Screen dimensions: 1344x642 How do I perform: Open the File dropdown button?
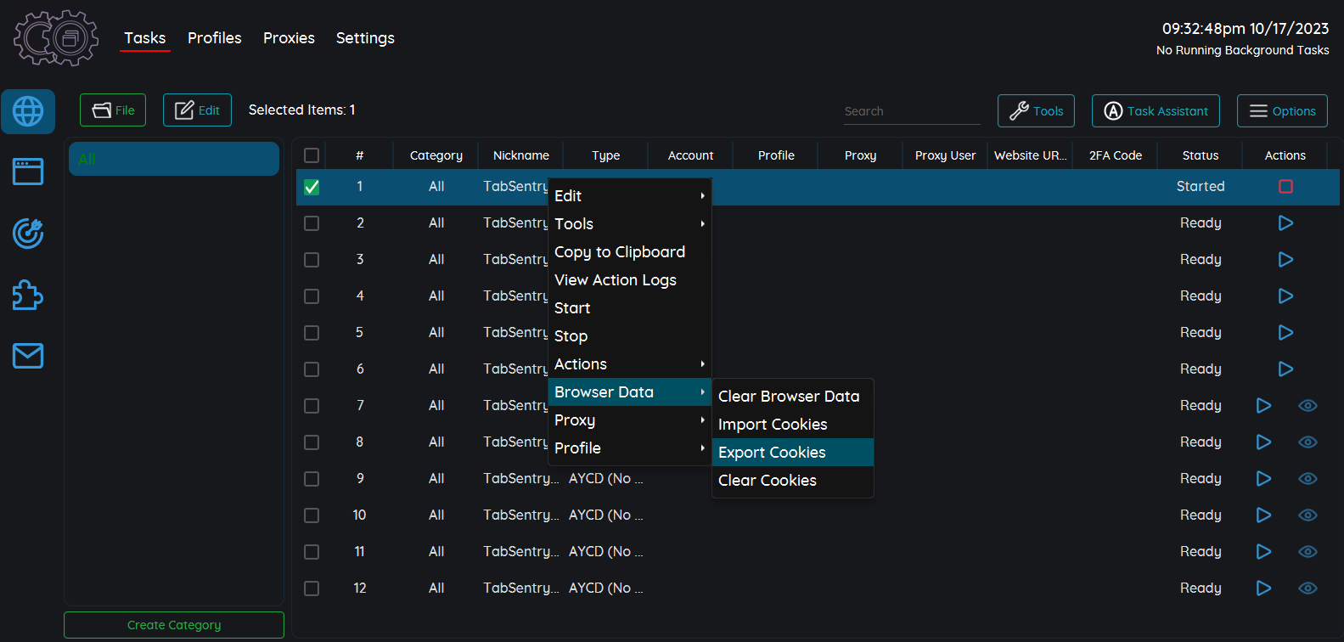[113, 110]
